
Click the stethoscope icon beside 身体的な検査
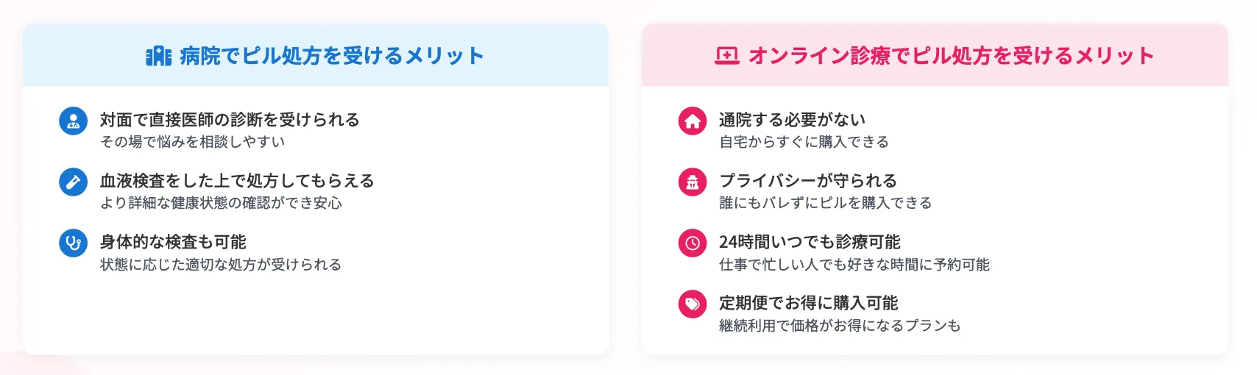point(73,243)
